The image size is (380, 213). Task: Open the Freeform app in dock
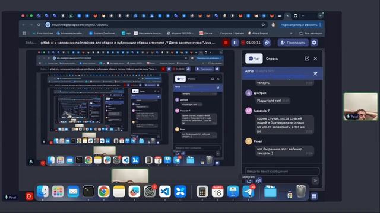point(134,192)
